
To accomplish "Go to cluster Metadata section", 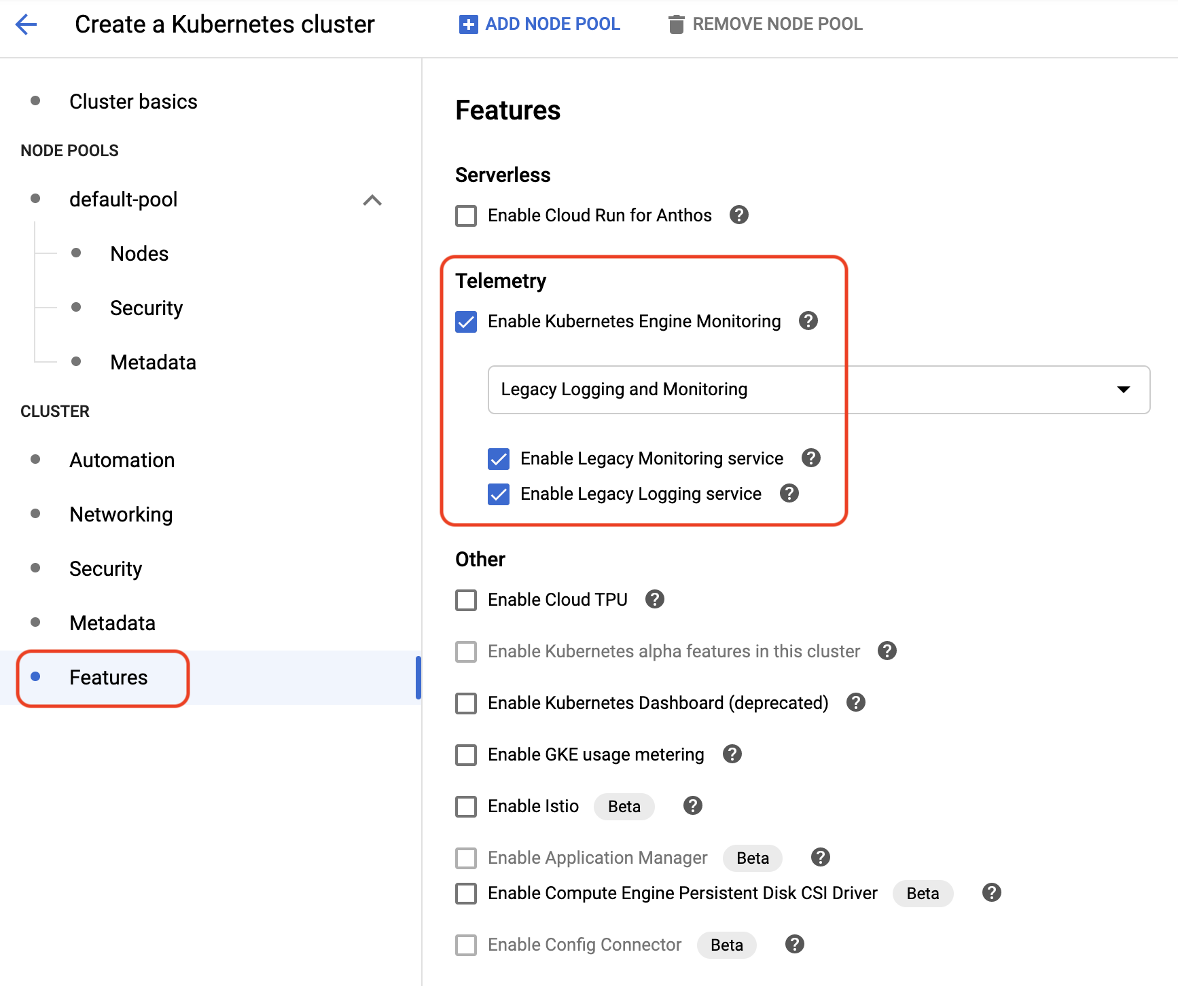I will pyautogui.click(x=112, y=623).
